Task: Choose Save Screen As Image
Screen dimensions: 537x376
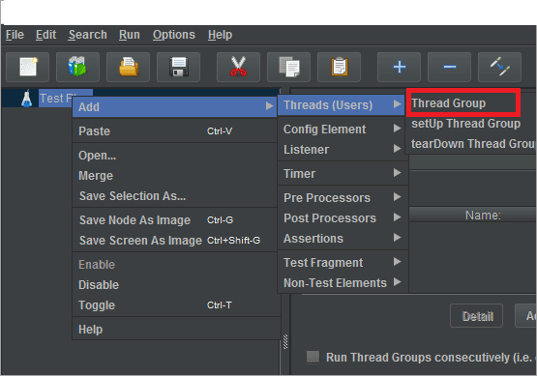Action: point(175,241)
